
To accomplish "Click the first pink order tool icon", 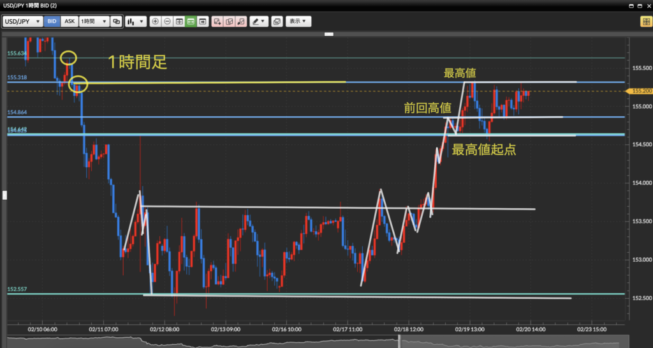I will 217,21.
